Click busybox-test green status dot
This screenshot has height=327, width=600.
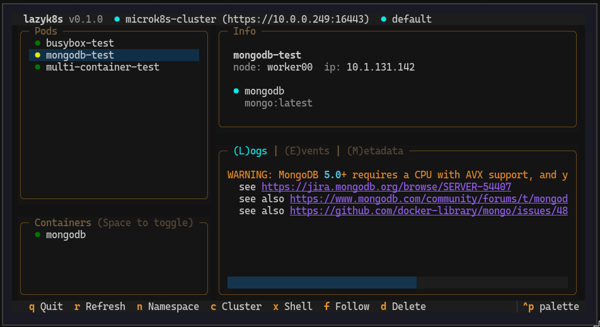(x=38, y=43)
